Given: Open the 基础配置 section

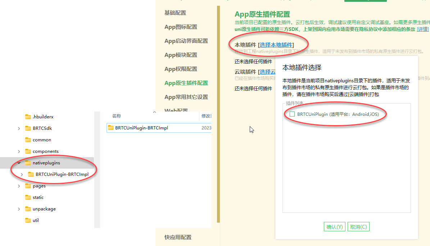Looking at the screenshot, I should coord(175,13).
